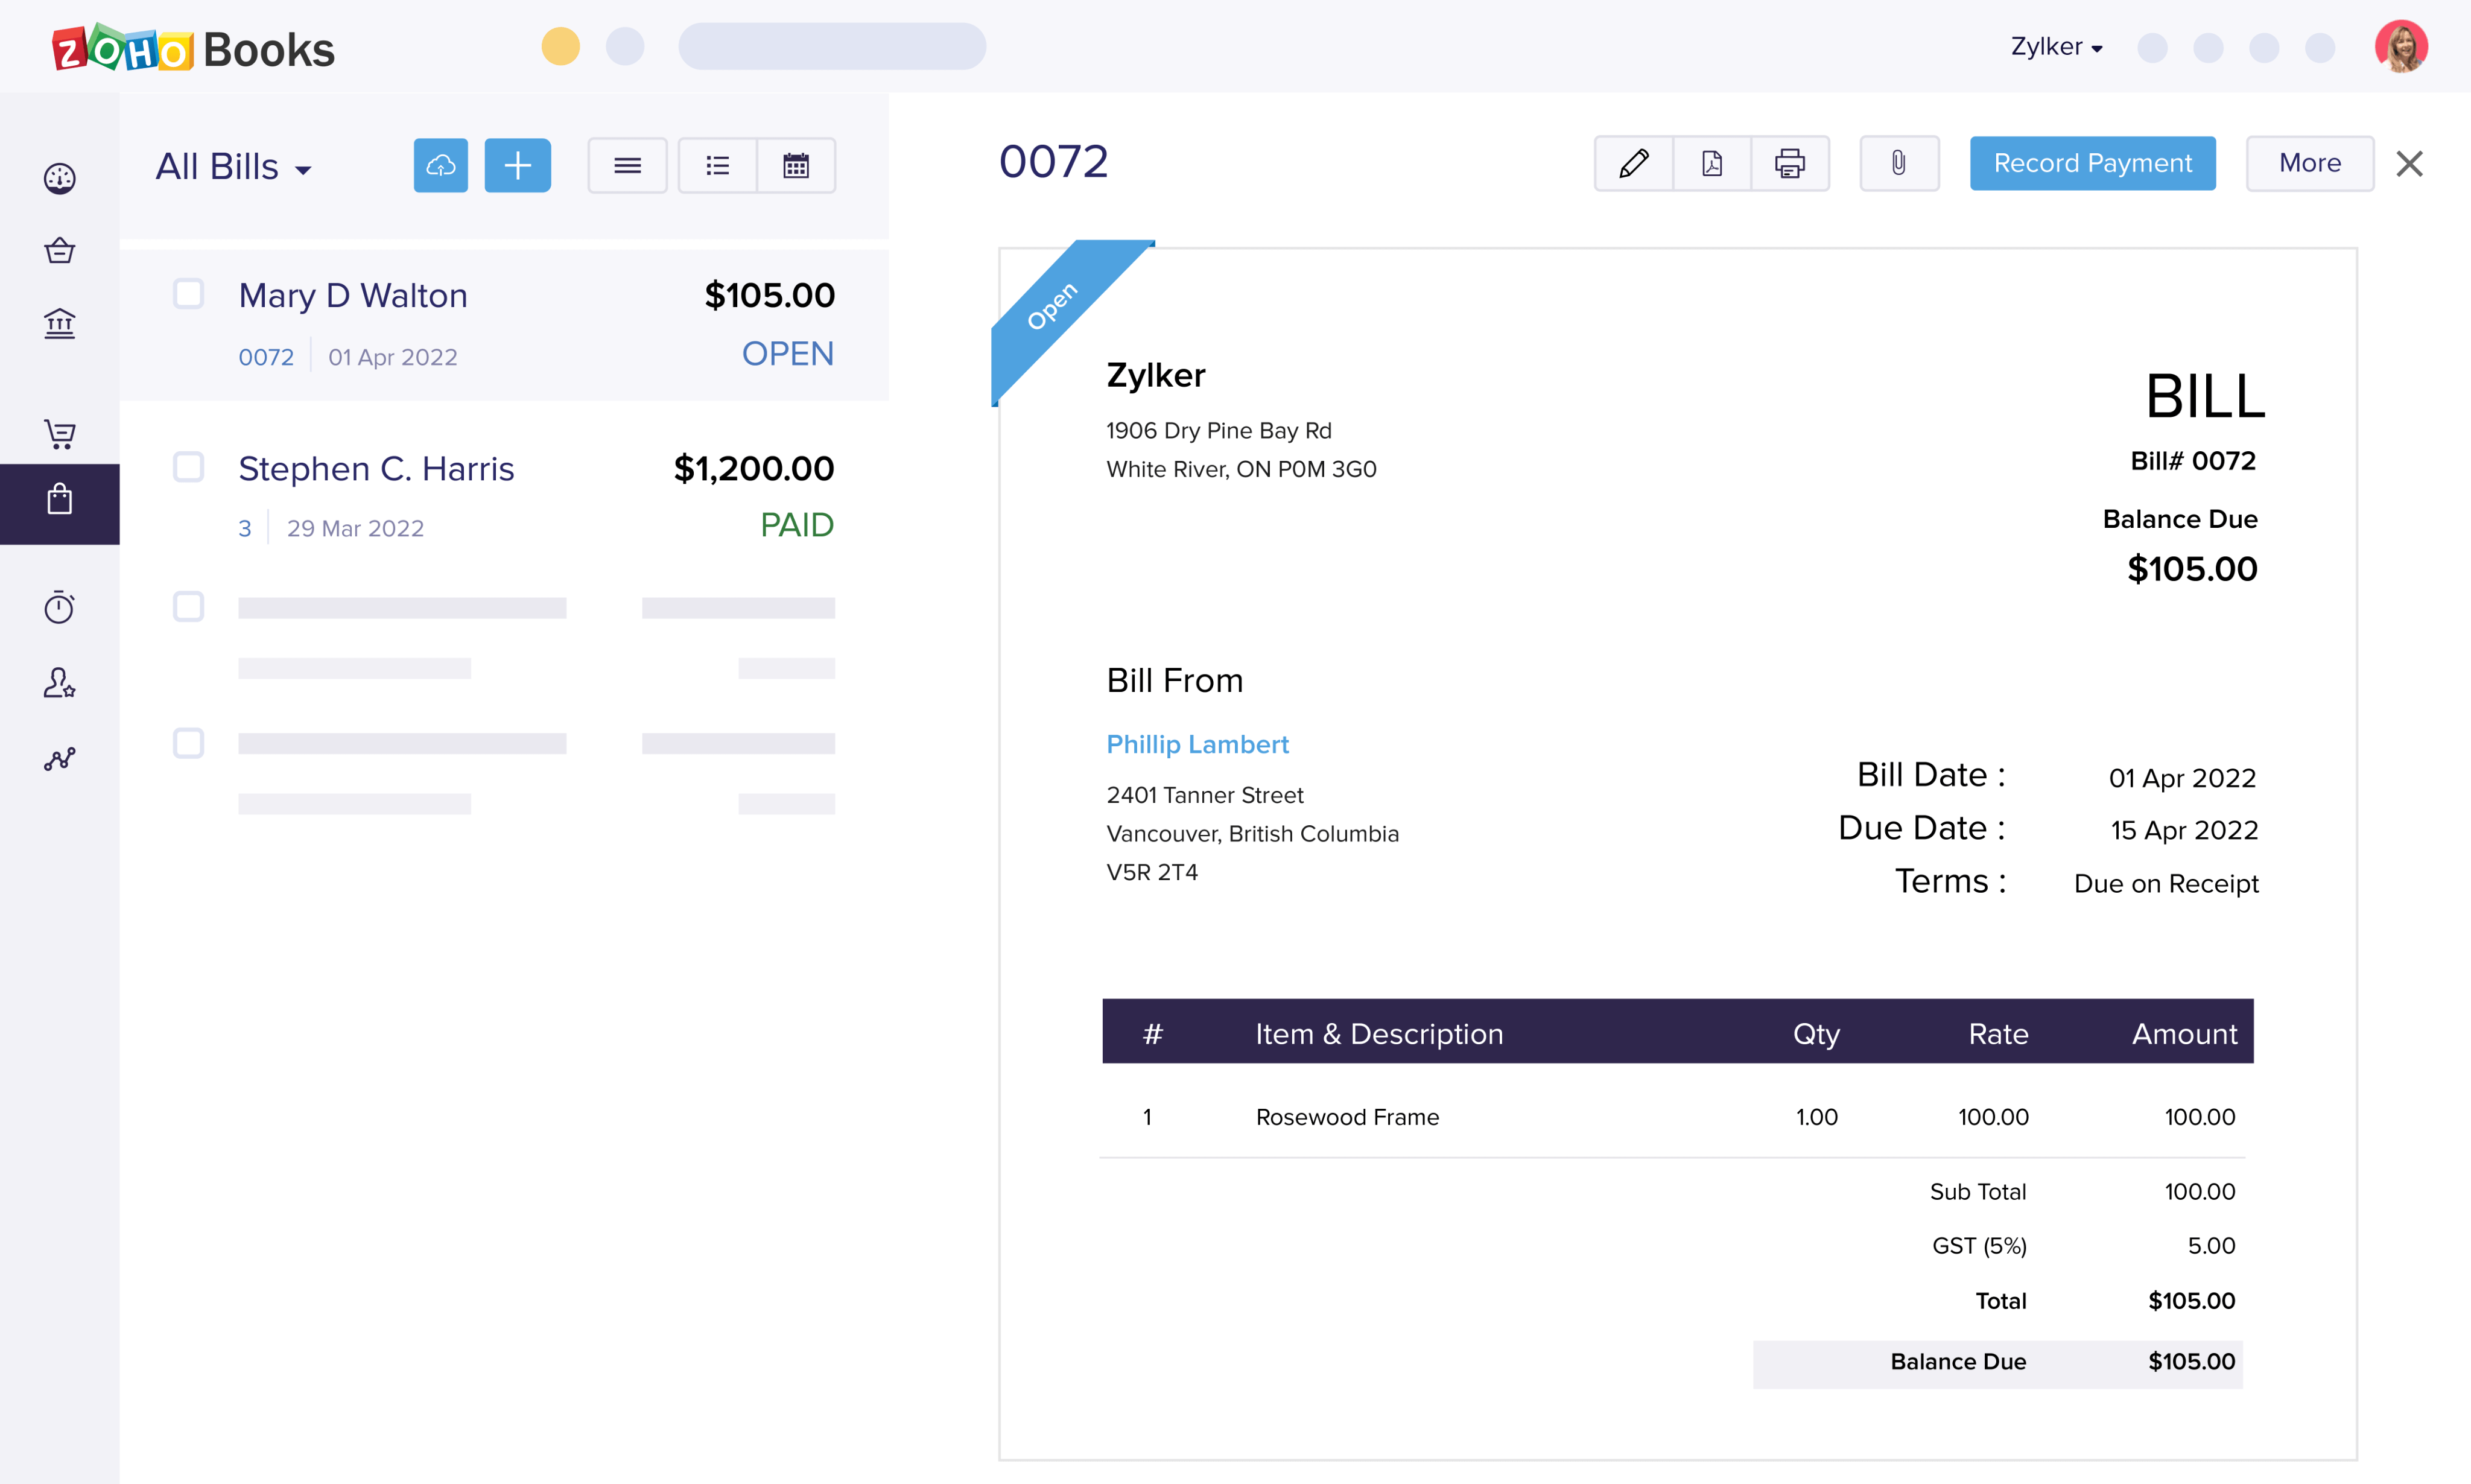Click the PAID status label
Screen dimensions: 2471x1484
(x=797, y=525)
